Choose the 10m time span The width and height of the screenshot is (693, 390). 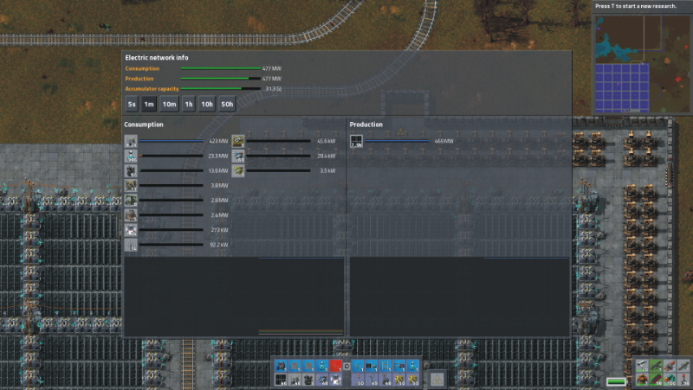(x=169, y=104)
